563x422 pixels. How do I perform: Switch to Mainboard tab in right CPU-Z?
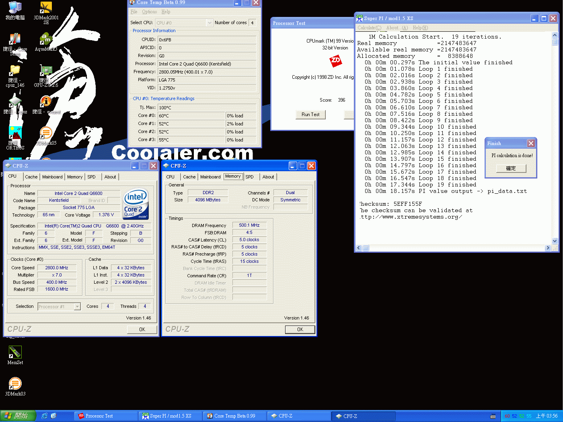210,177
